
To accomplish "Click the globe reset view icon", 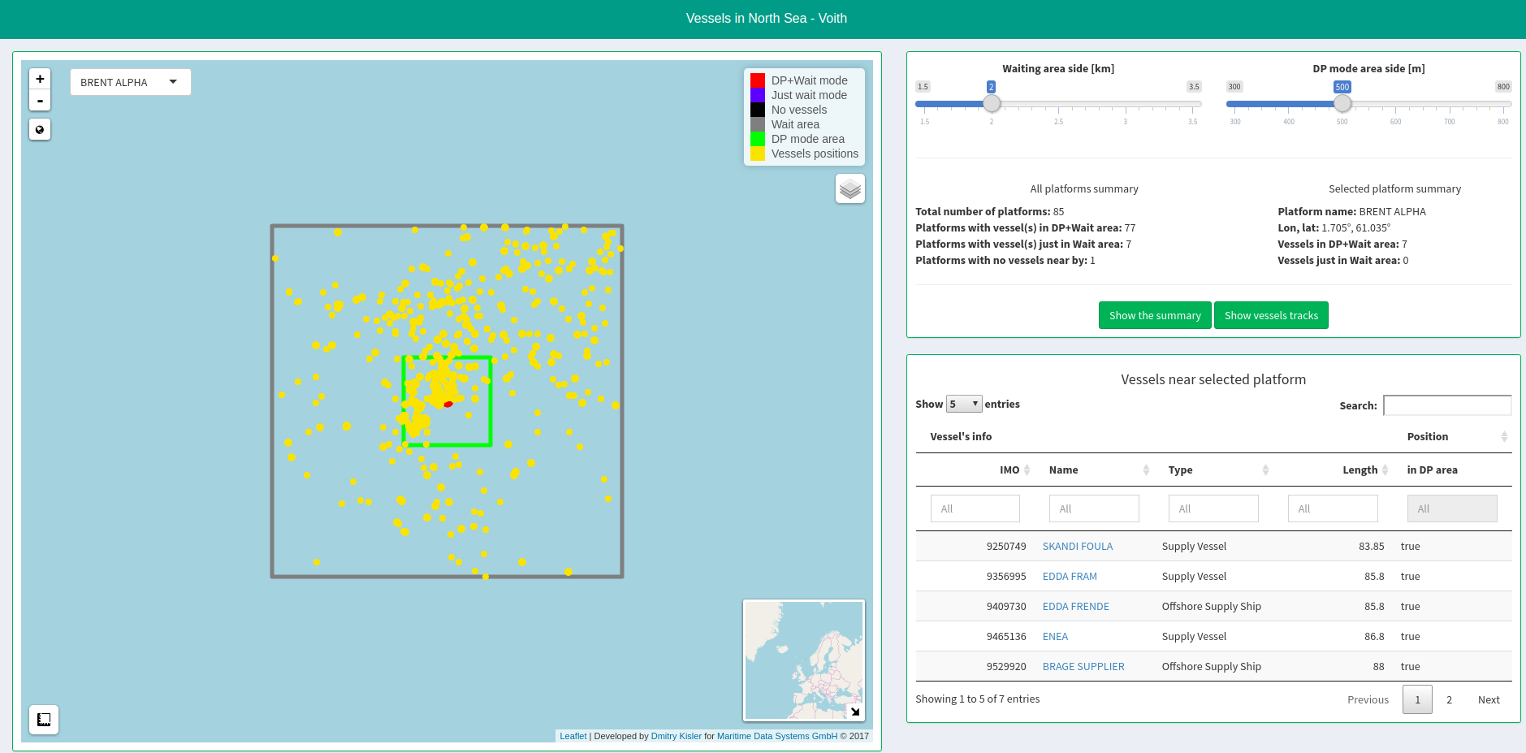I will point(40,130).
